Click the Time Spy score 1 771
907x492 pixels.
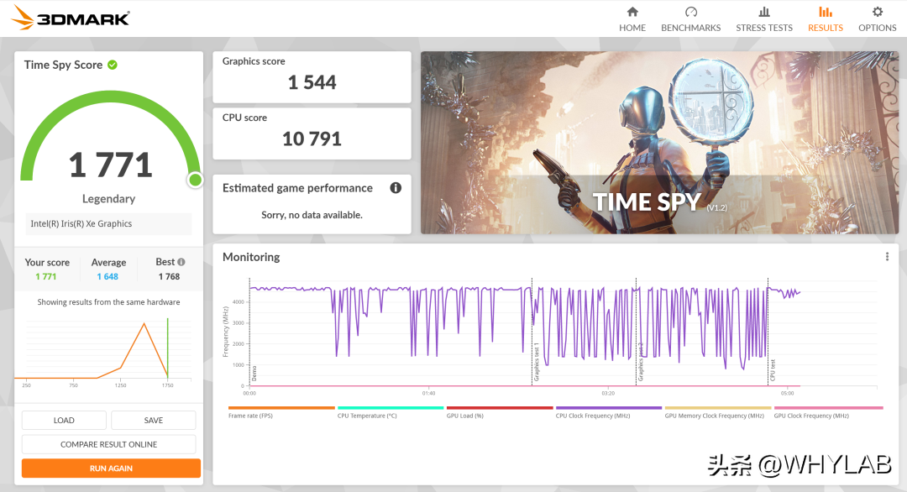[x=111, y=165]
